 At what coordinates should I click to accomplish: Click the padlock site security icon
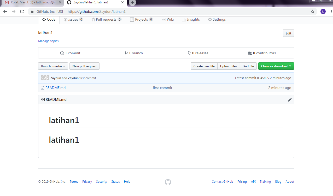(x=33, y=11)
